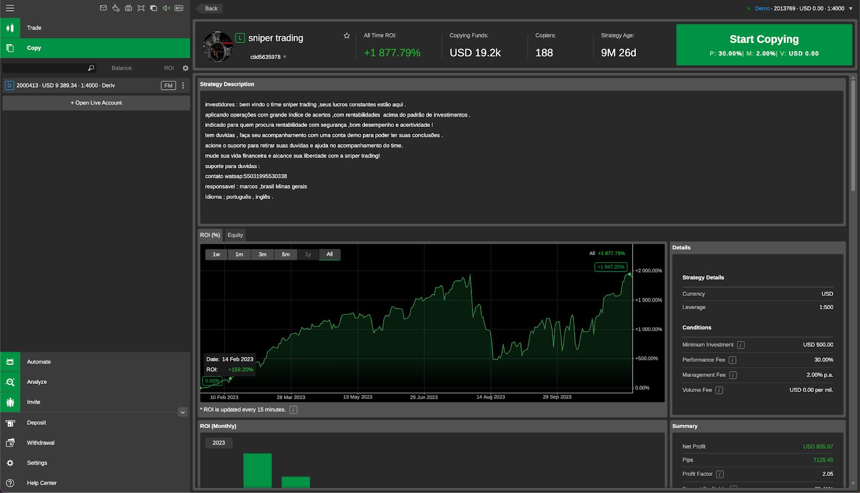This screenshot has height=493, width=860.
Task: Favorite sniper trading with the star
Action: click(x=346, y=35)
